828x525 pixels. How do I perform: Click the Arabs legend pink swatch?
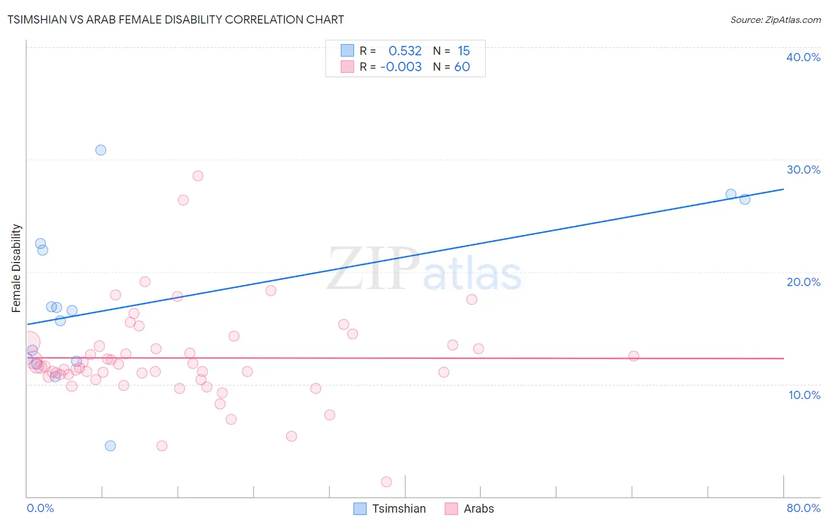451,509
